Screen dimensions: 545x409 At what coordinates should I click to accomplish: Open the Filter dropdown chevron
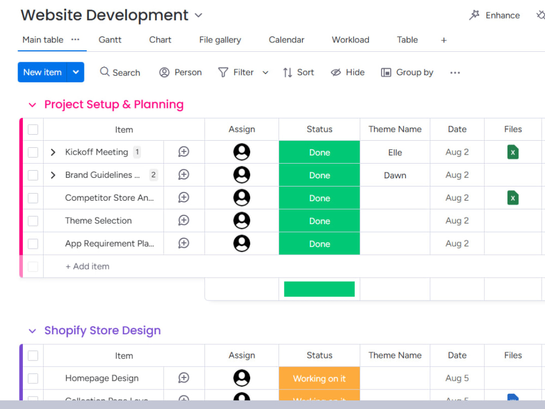pyautogui.click(x=265, y=73)
